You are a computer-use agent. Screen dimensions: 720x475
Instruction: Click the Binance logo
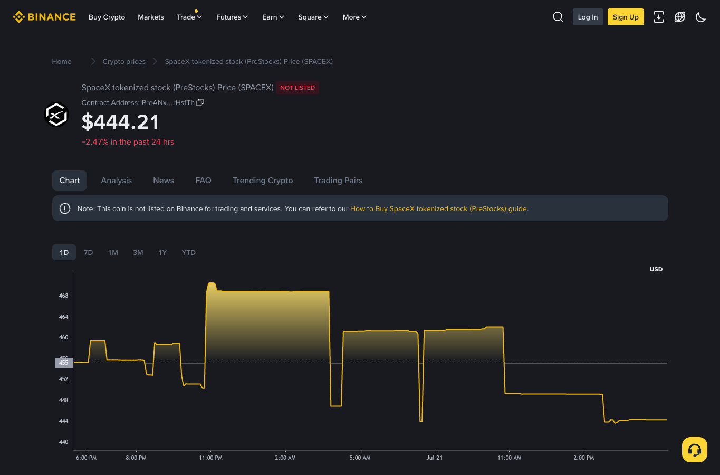44,17
